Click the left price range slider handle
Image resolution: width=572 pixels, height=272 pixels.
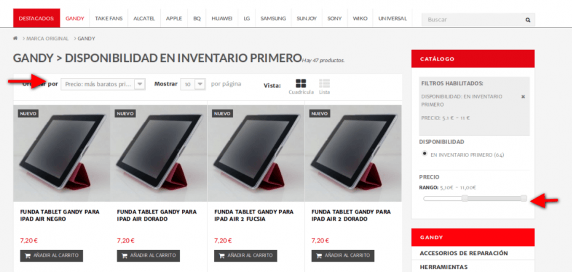[464, 198]
